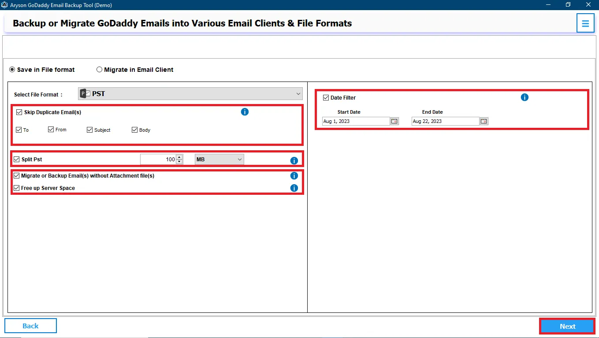The image size is (599, 338).
Task: Click info icon beside Free up Server Space
Action: point(294,188)
